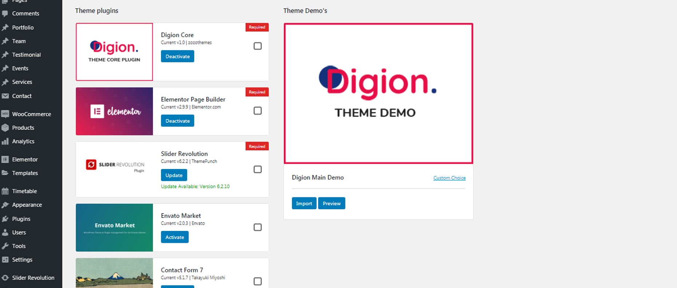
Task: Tick the Digion Core plugin checkbox
Action: (x=257, y=46)
